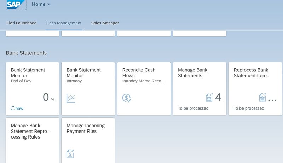Click the 'End of Day' subtitle text

(x=21, y=81)
